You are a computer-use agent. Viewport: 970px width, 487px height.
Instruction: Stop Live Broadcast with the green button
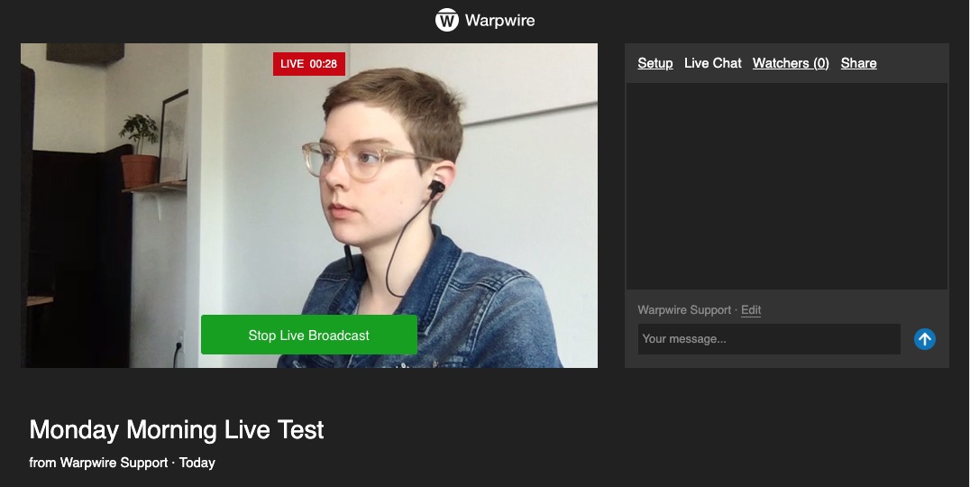(x=308, y=335)
